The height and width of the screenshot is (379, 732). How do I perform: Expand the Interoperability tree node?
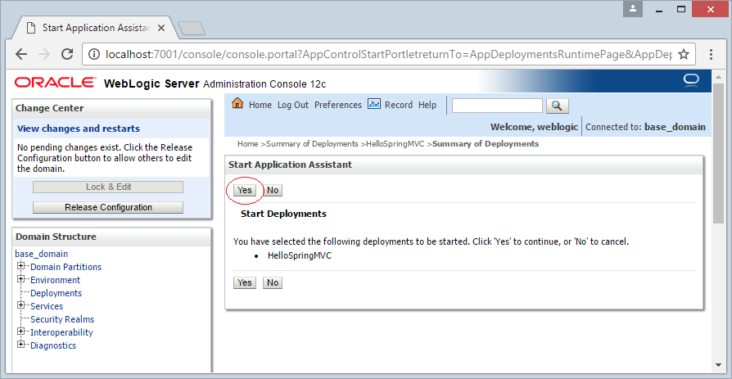pyautogui.click(x=20, y=332)
